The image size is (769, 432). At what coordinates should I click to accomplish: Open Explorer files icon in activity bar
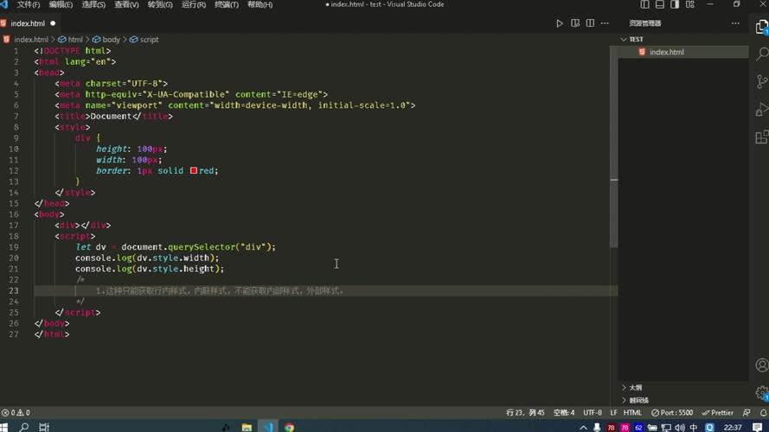click(x=761, y=27)
